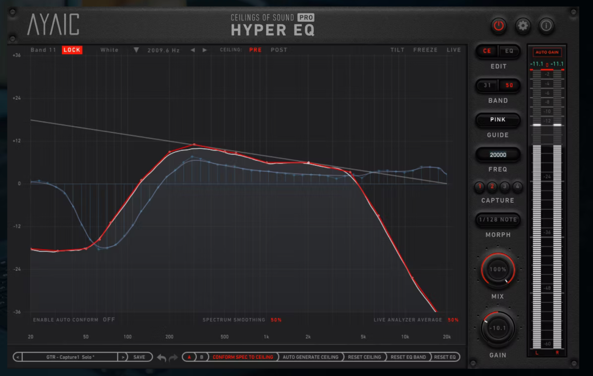
Task: Open the 1/128 NOTE morph selector
Action: (498, 220)
